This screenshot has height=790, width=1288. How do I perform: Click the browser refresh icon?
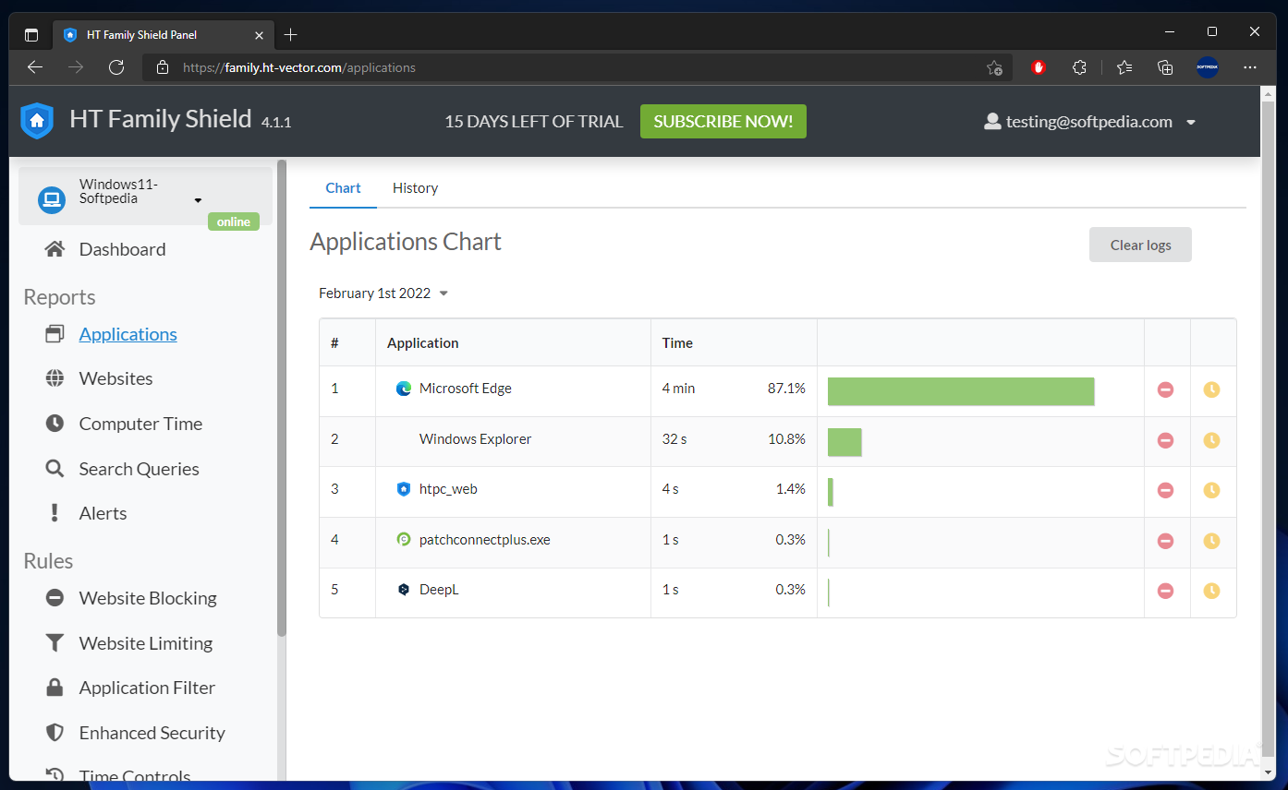(x=116, y=67)
